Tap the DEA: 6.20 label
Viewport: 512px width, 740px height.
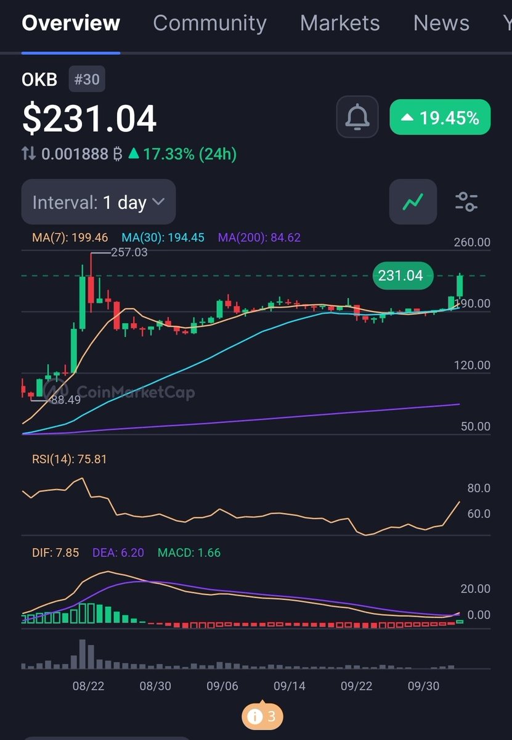118,553
